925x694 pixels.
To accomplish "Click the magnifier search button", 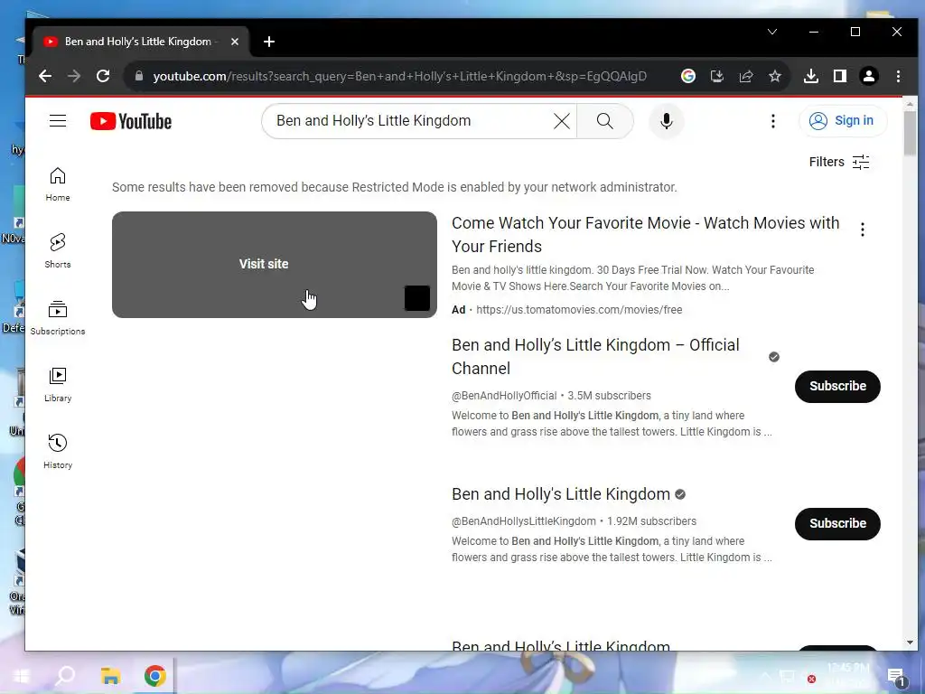I will click(x=604, y=121).
